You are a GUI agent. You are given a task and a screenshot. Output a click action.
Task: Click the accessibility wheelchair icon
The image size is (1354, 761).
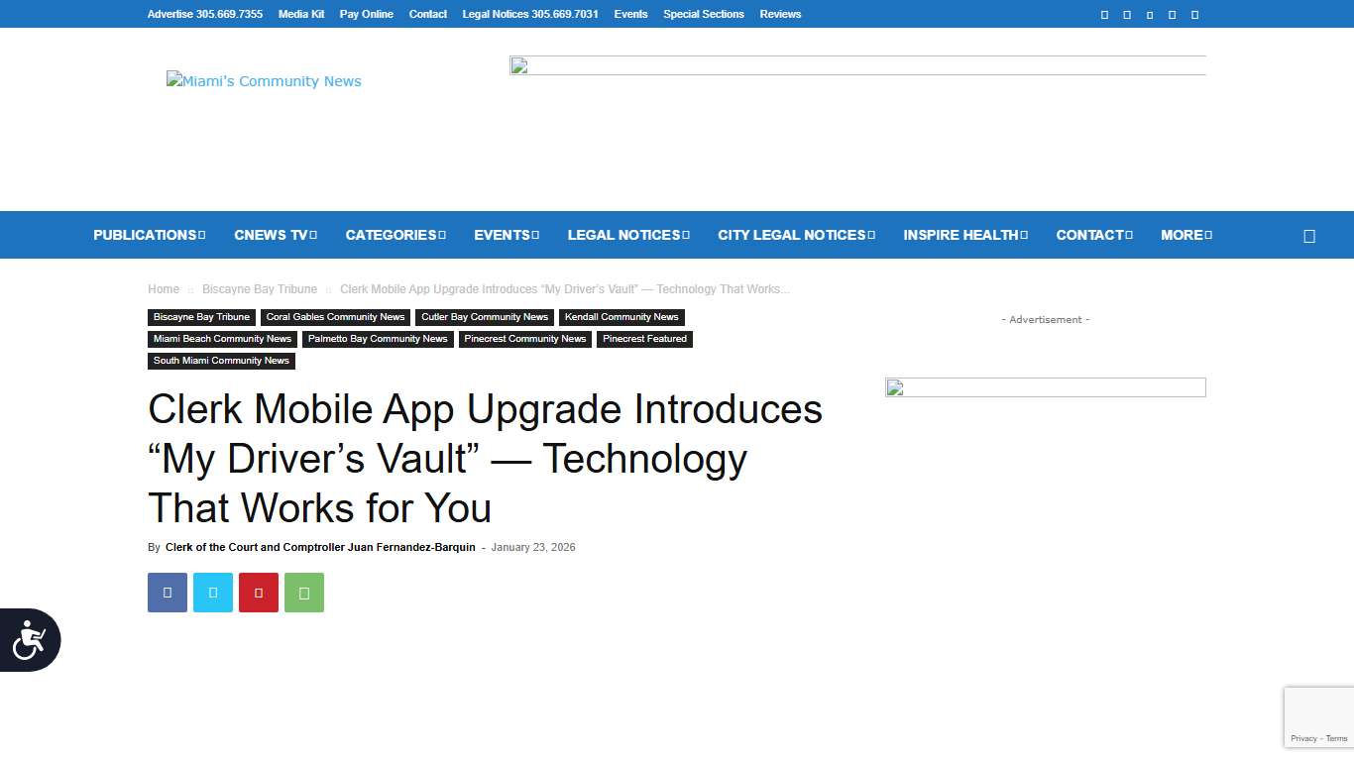click(x=29, y=640)
